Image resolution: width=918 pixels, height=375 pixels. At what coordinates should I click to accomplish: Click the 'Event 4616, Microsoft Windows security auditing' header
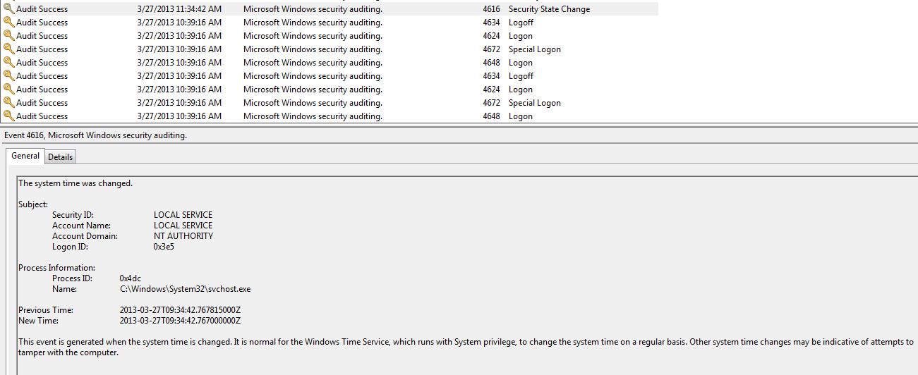pyautogui.click(x=96, y=135)
